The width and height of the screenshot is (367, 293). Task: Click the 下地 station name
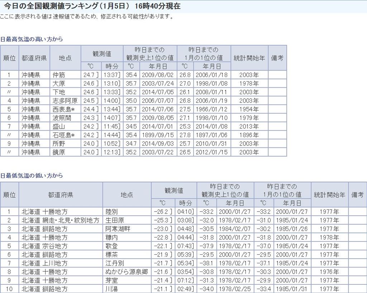pyautogui.click(x=59, y=92)
